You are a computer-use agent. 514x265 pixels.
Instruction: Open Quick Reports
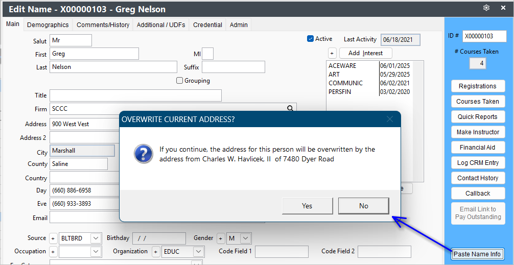click(x=478, y=117)
